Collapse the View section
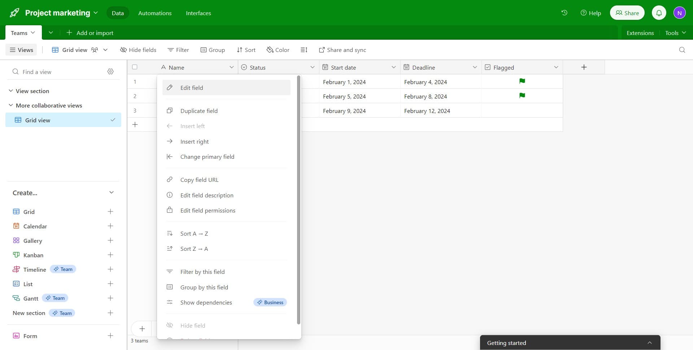This screenshot has height=350, width=693. pyautogui.click(x=10, y=91)
